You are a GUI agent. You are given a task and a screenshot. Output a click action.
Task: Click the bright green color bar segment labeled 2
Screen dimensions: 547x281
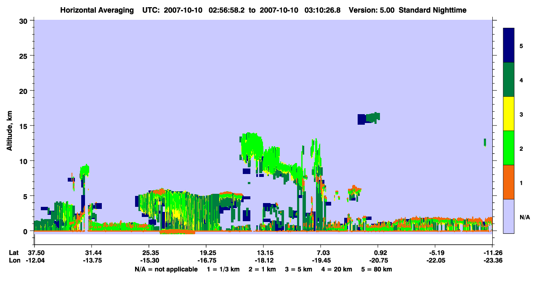pyautogui.click(x=509, y=148)
